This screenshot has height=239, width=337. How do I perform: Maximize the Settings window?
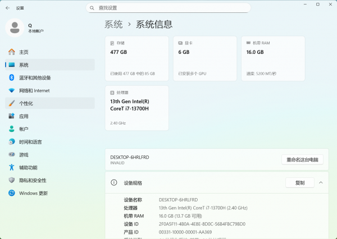(x=318, y=4)
